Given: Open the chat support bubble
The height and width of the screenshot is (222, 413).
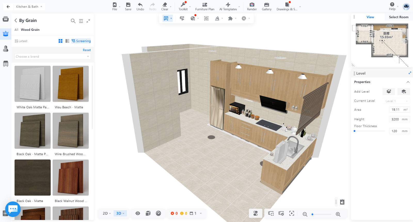Looking at the screenshot, I should [x=13, y=209].
